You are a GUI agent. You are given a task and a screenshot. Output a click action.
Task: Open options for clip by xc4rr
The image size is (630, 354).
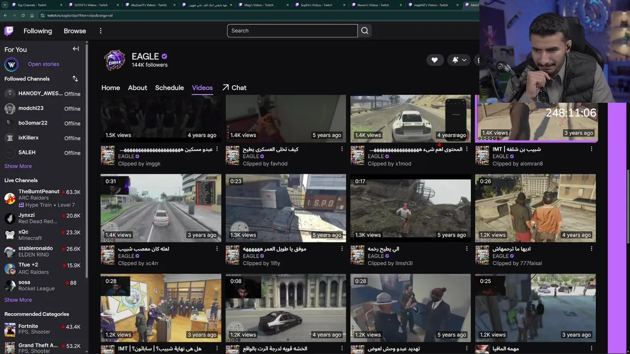[x=217, y=249]
